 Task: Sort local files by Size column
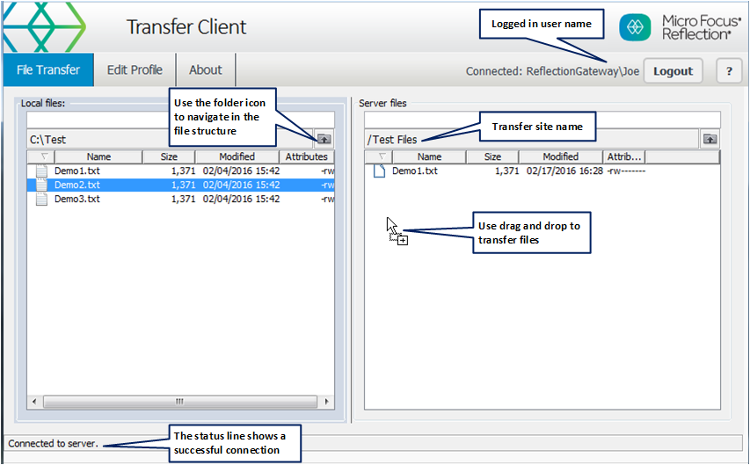click(169, 156)
